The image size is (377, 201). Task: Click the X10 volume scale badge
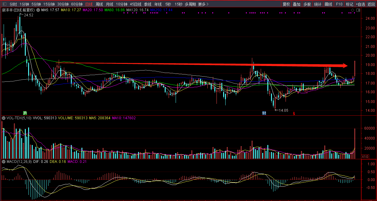(365, 157)
